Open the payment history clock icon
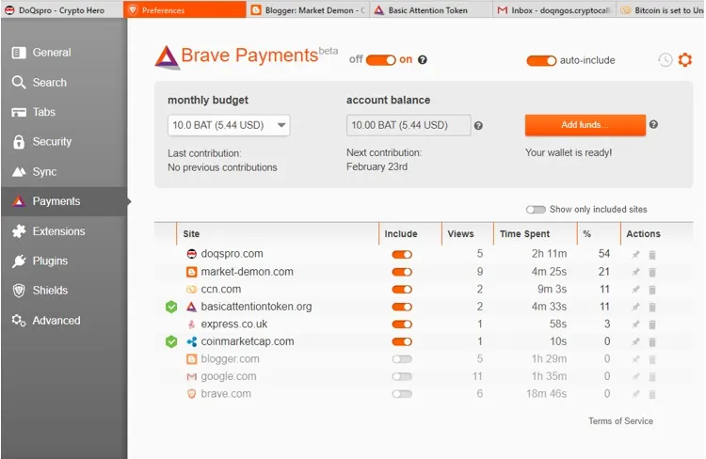 [665, 60]
